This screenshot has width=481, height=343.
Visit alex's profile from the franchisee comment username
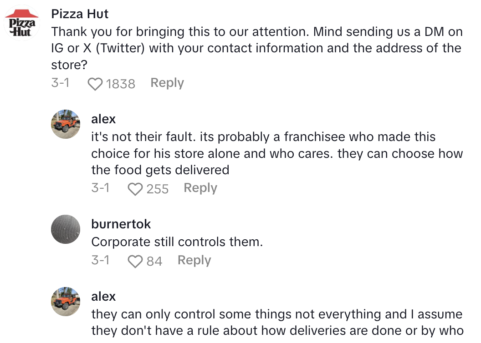pyautogui.click(x=103, y=119)
